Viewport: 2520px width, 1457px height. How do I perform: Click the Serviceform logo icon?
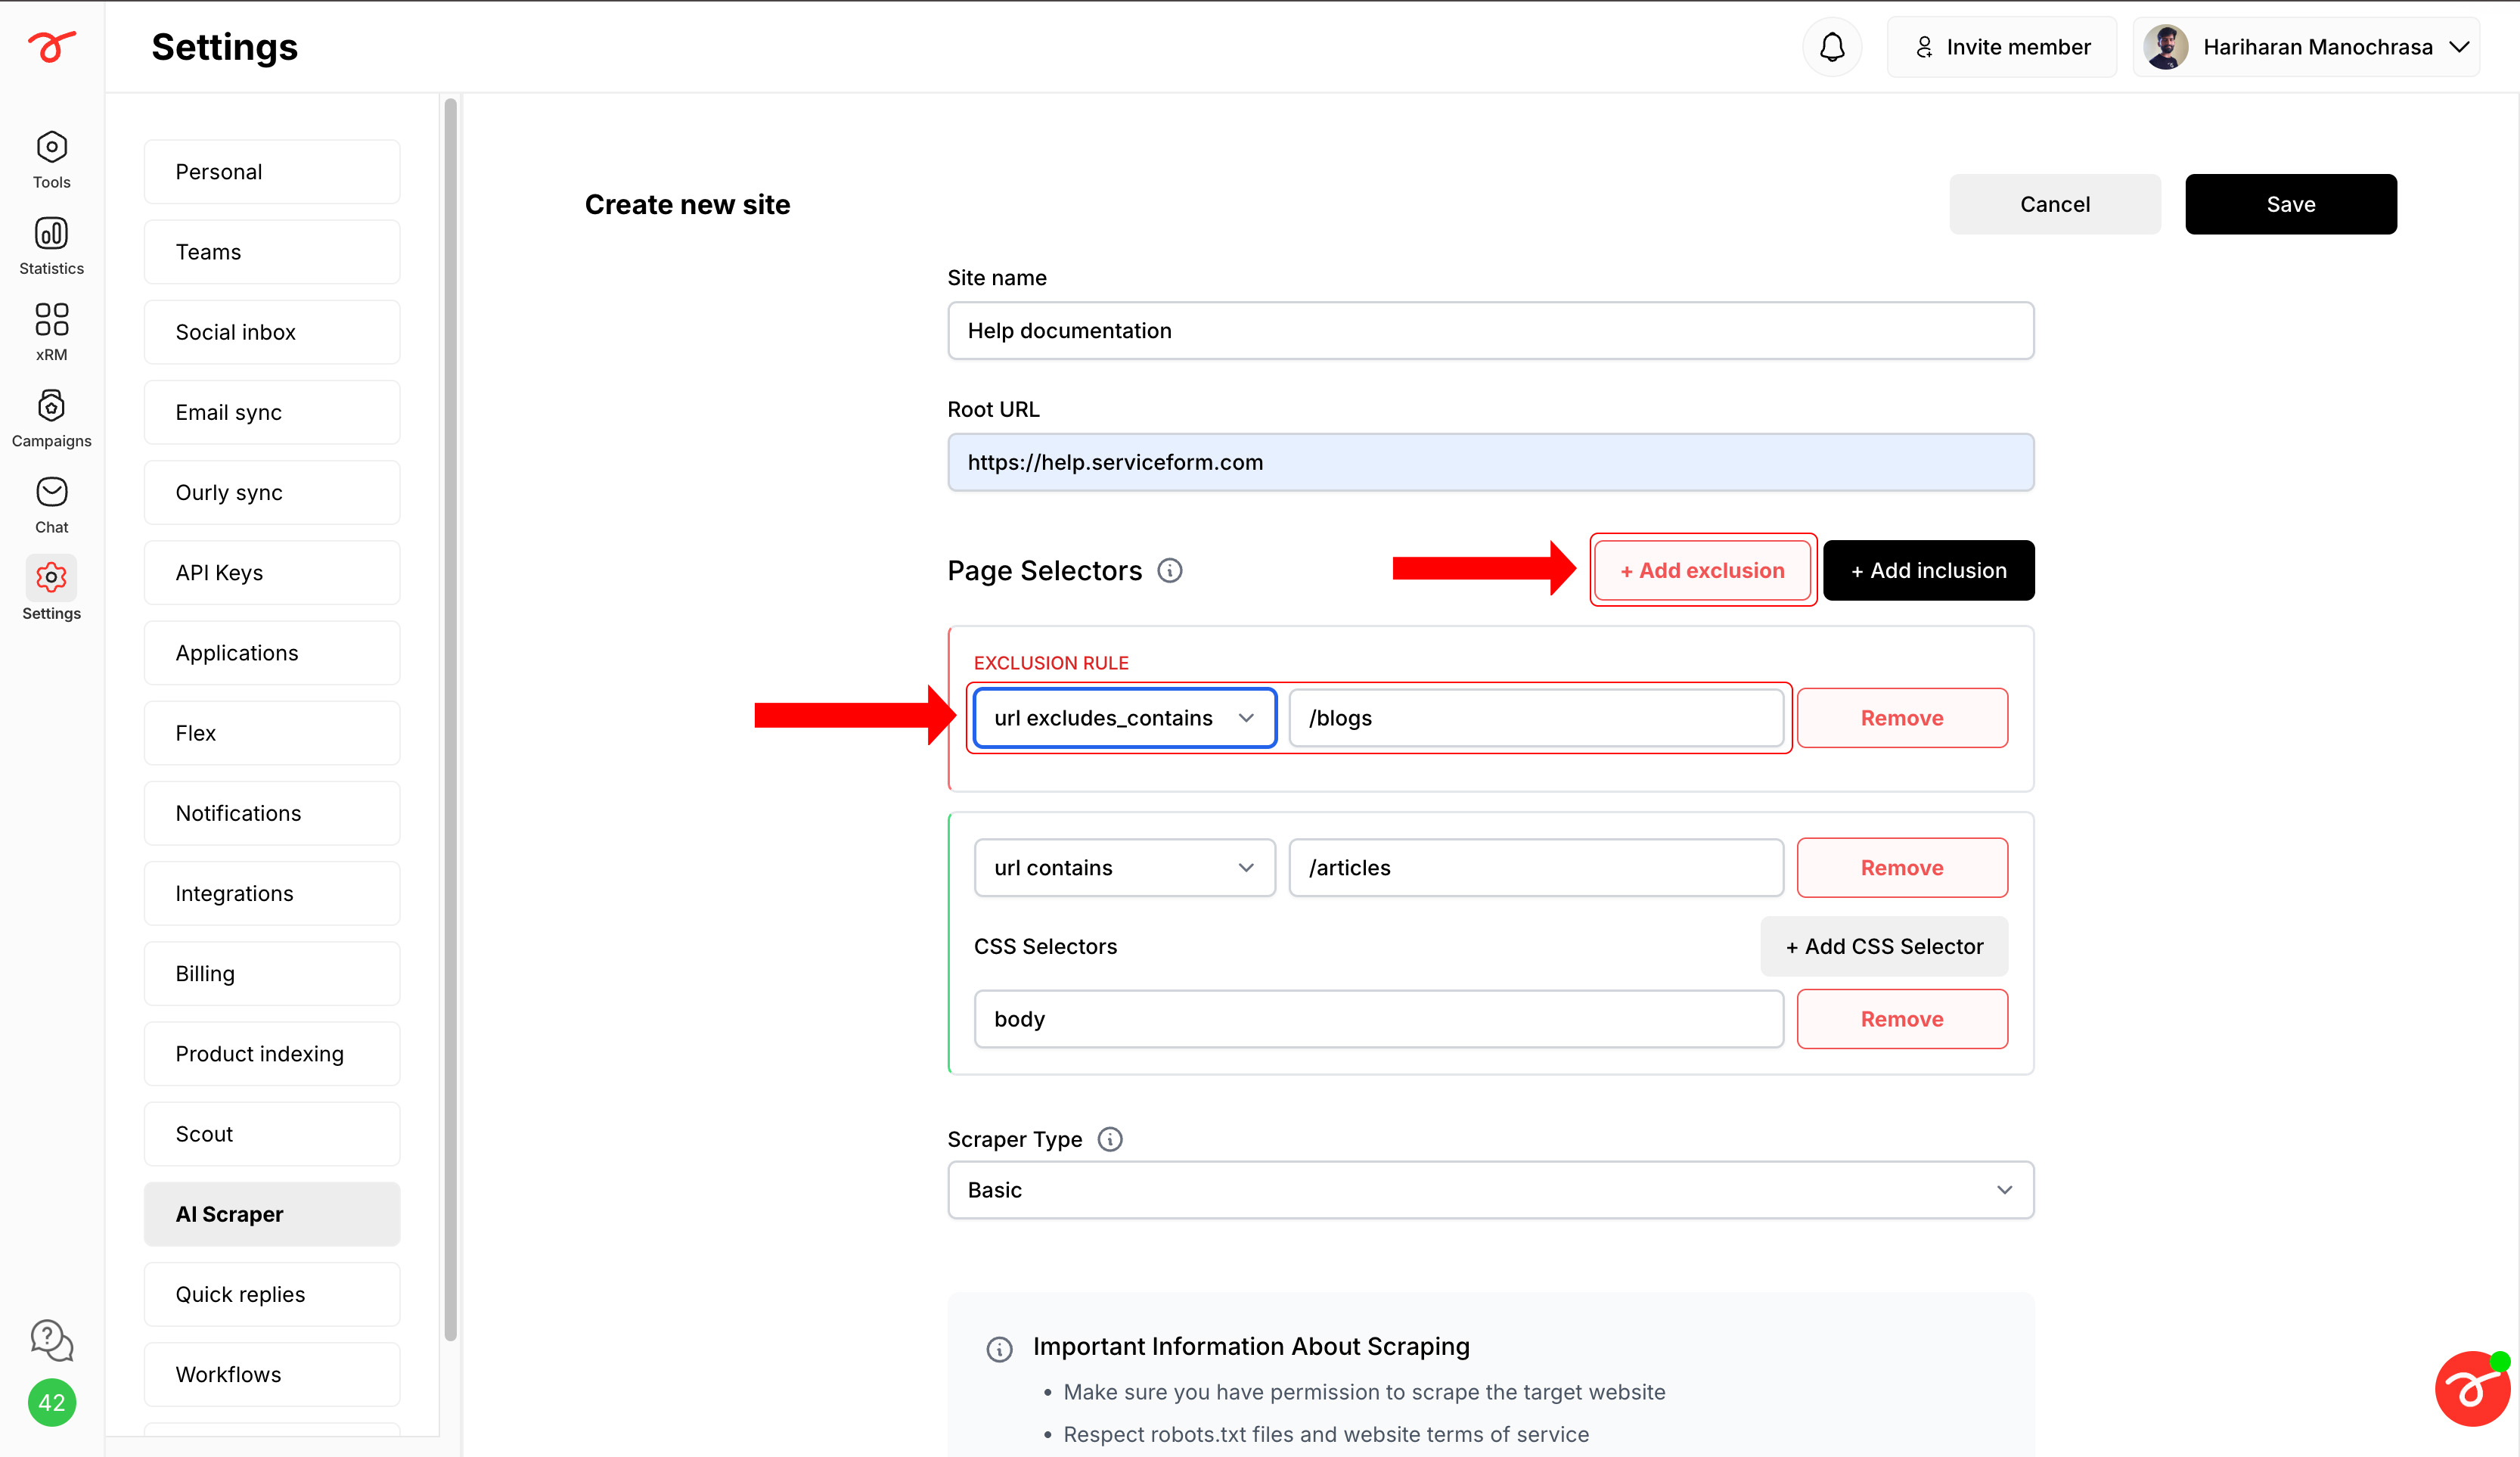[51, 46]
